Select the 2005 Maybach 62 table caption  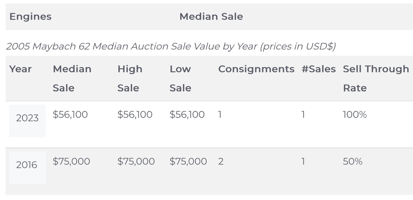pos(171,47)
